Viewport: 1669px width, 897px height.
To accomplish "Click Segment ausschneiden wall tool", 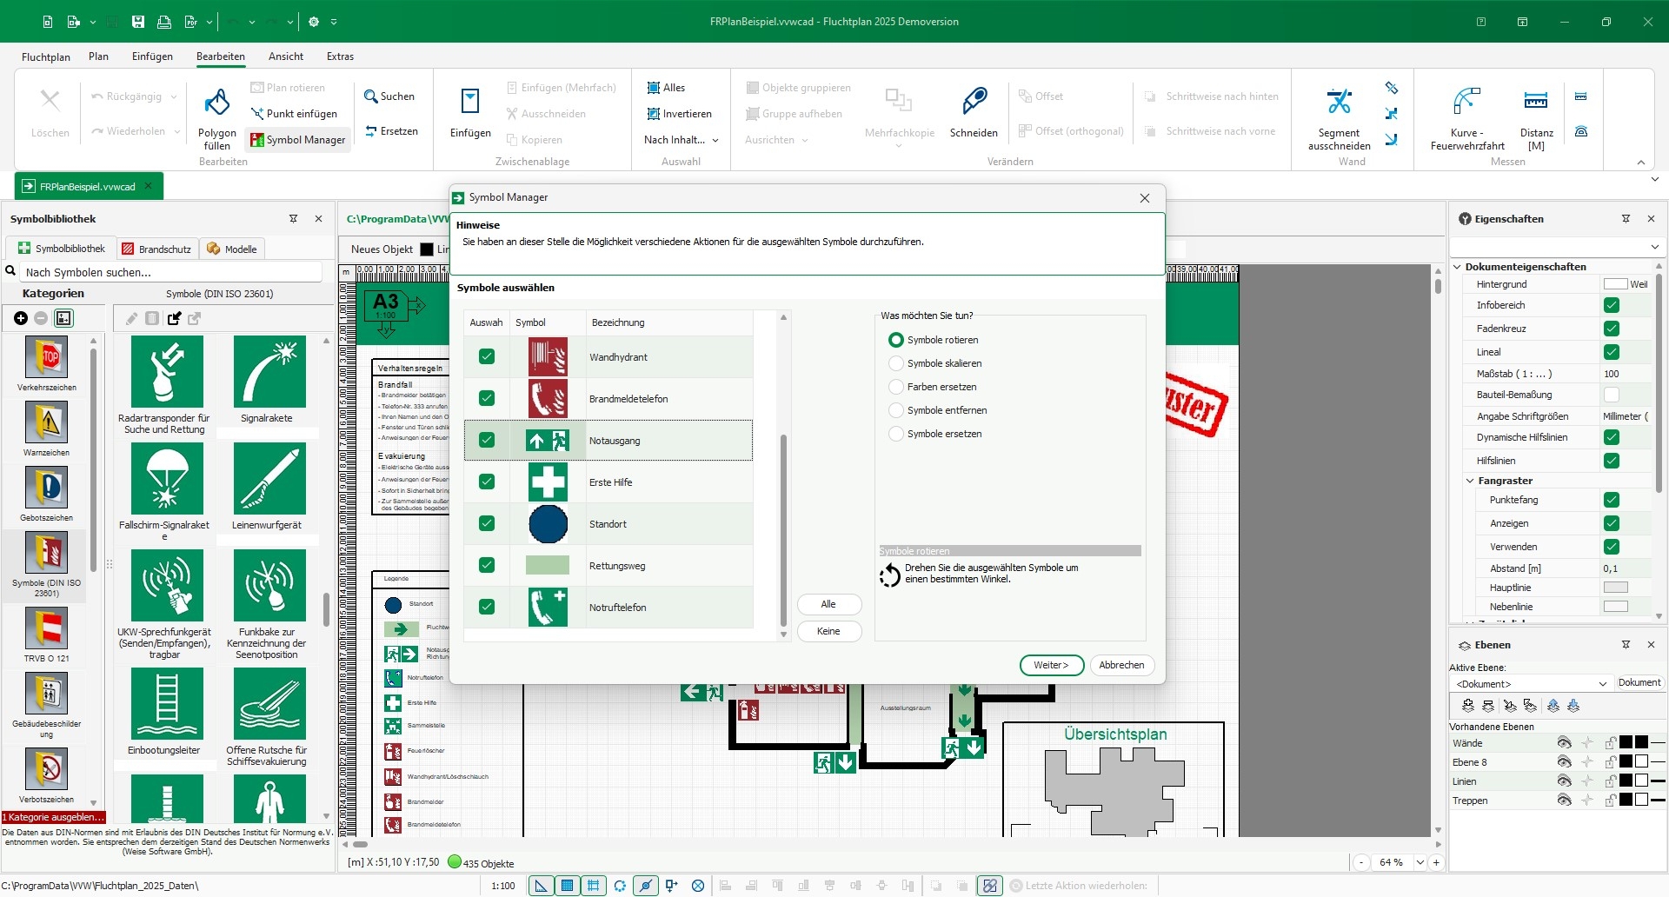I will click(1339, 103).
